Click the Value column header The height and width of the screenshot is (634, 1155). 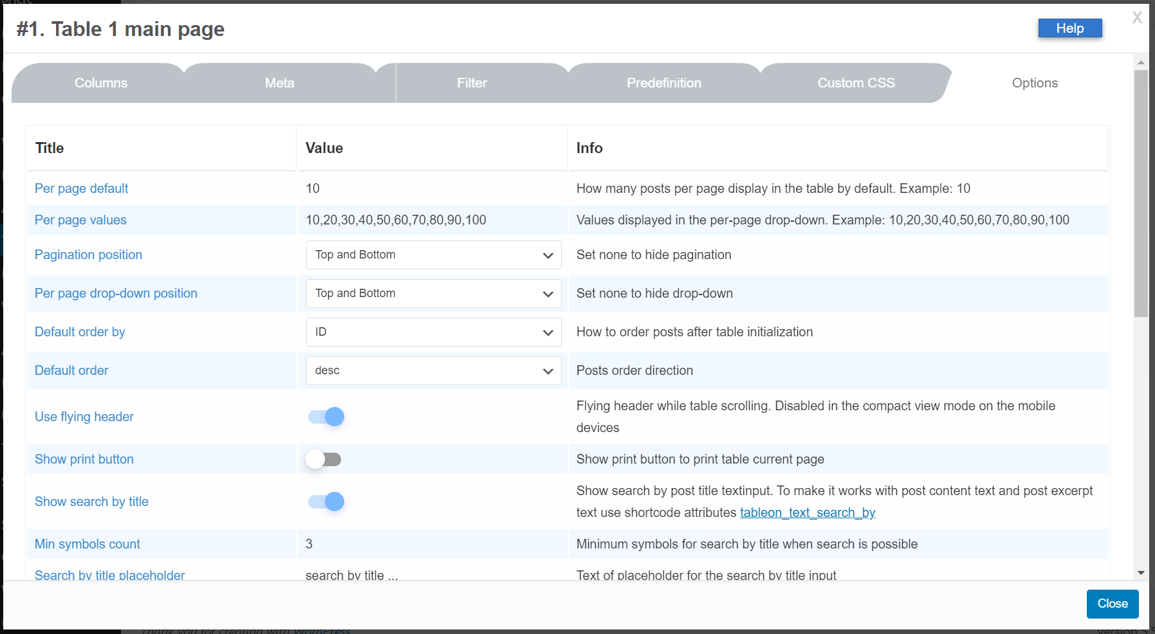point(324,148)
